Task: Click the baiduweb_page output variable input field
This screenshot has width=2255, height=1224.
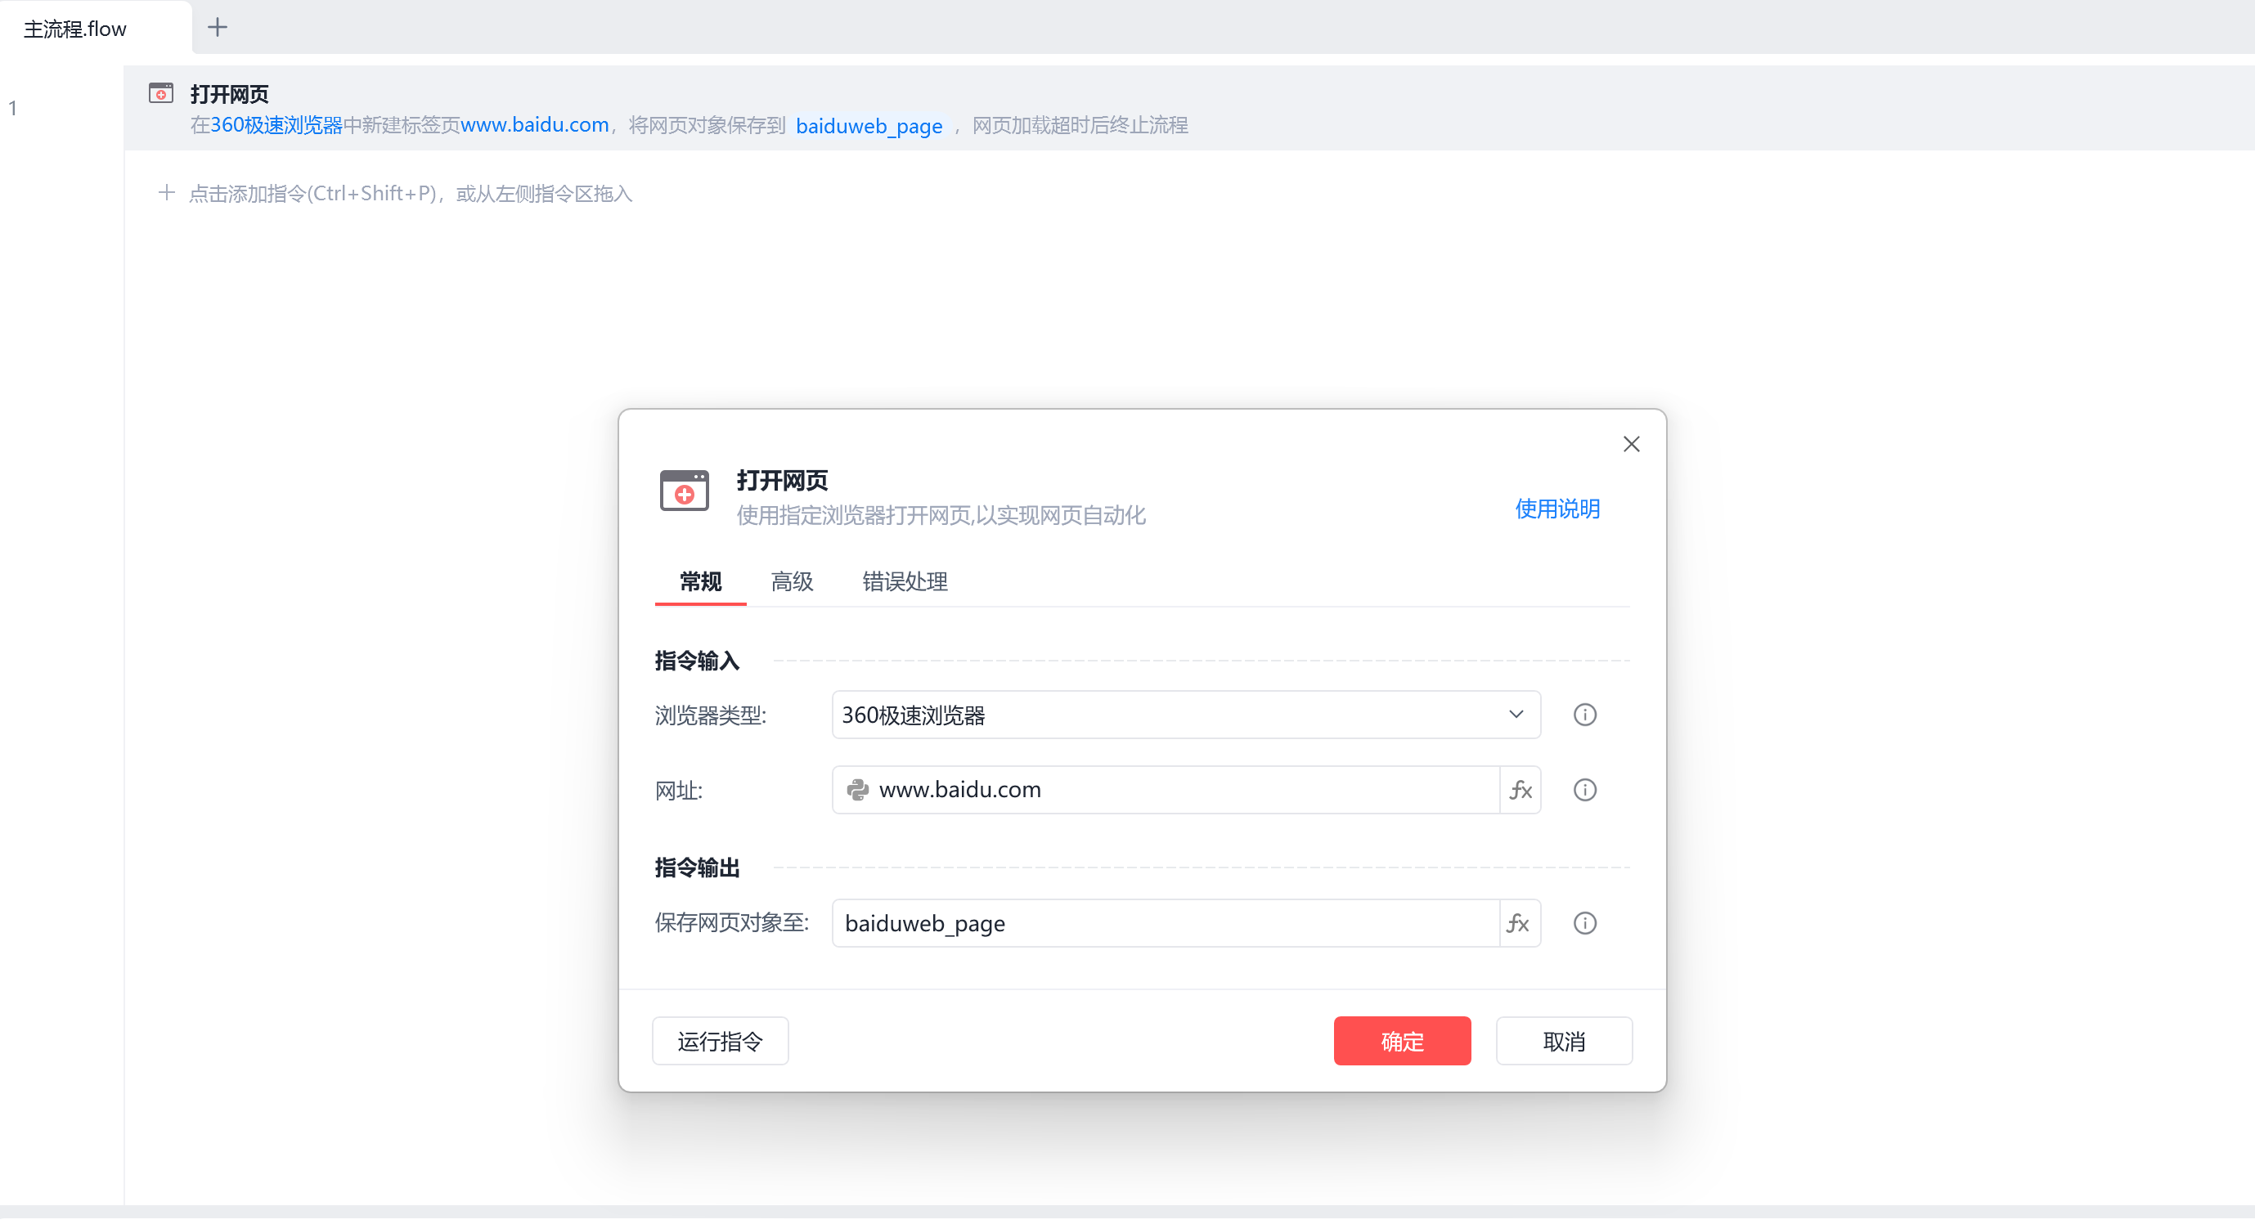Action: point(1166,926)
